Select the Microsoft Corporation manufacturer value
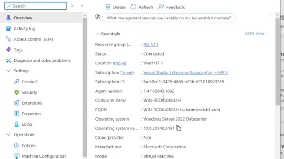The height and width of the screenshot is (159, 284). pos(165,147)
